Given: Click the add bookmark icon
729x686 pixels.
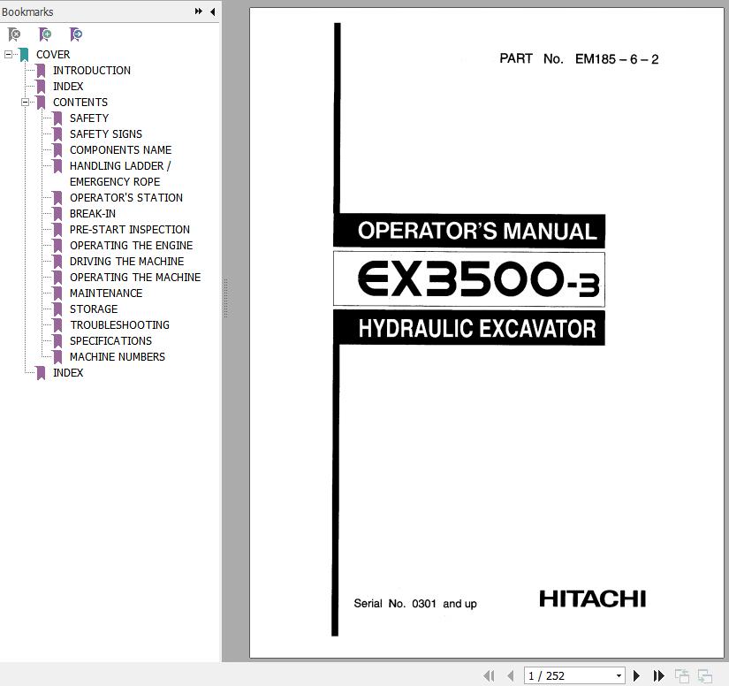Looking at the screenshot, I should click(x=45, y=34).
